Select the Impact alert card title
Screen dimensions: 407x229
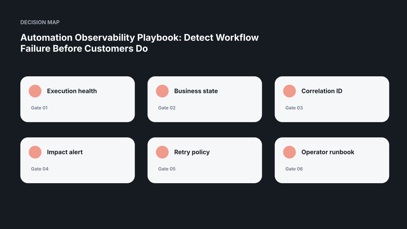(65, 152)
